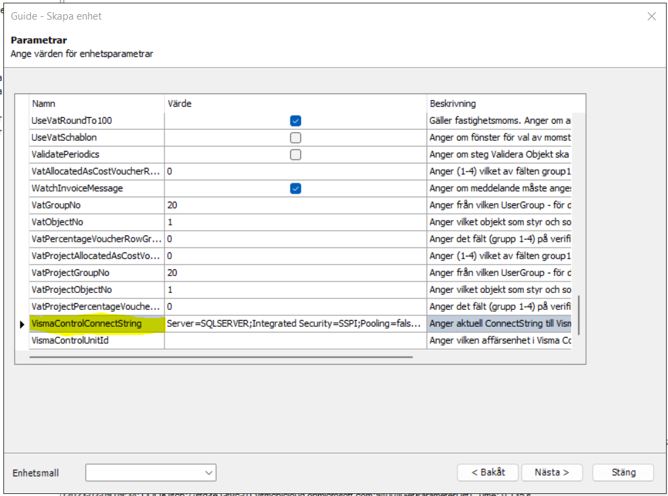Edit the VismaControlConnectString value field
The width and height of the screenshot is (668, 496).
click(295, 324)
